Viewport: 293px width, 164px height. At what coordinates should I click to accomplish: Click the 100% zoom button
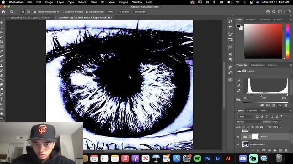click(x=110, y=12)
